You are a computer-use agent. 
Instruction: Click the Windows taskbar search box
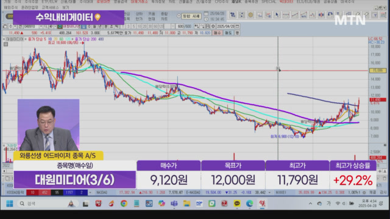(x=49, y=204)
